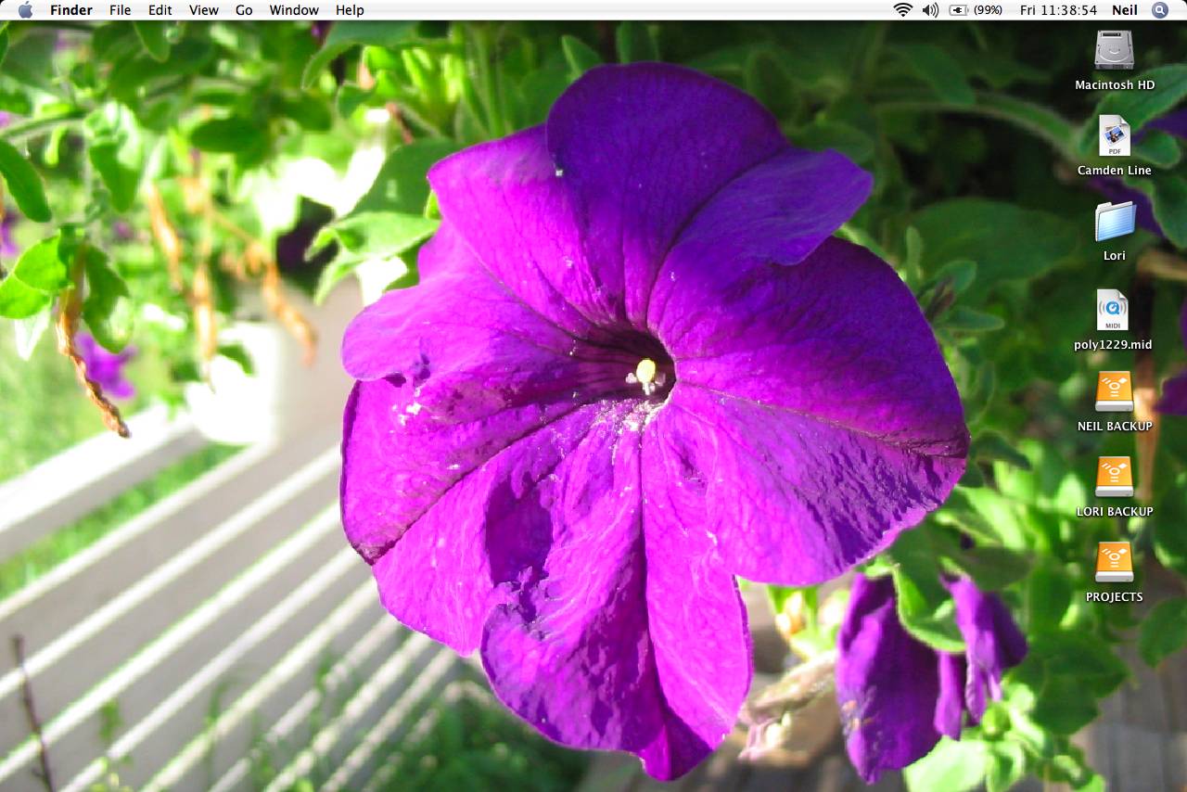Select the LORI BACKUP drive icon

[1114, 477]
